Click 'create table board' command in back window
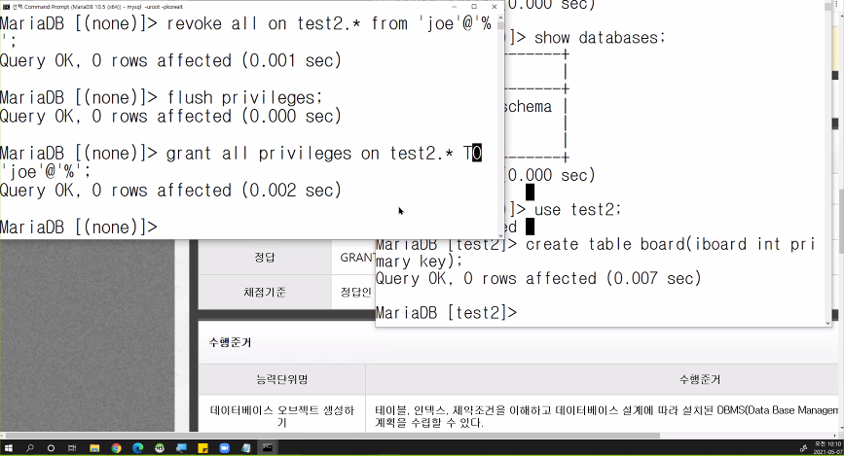Screen dimensions: 844x456 pos(670,244)
